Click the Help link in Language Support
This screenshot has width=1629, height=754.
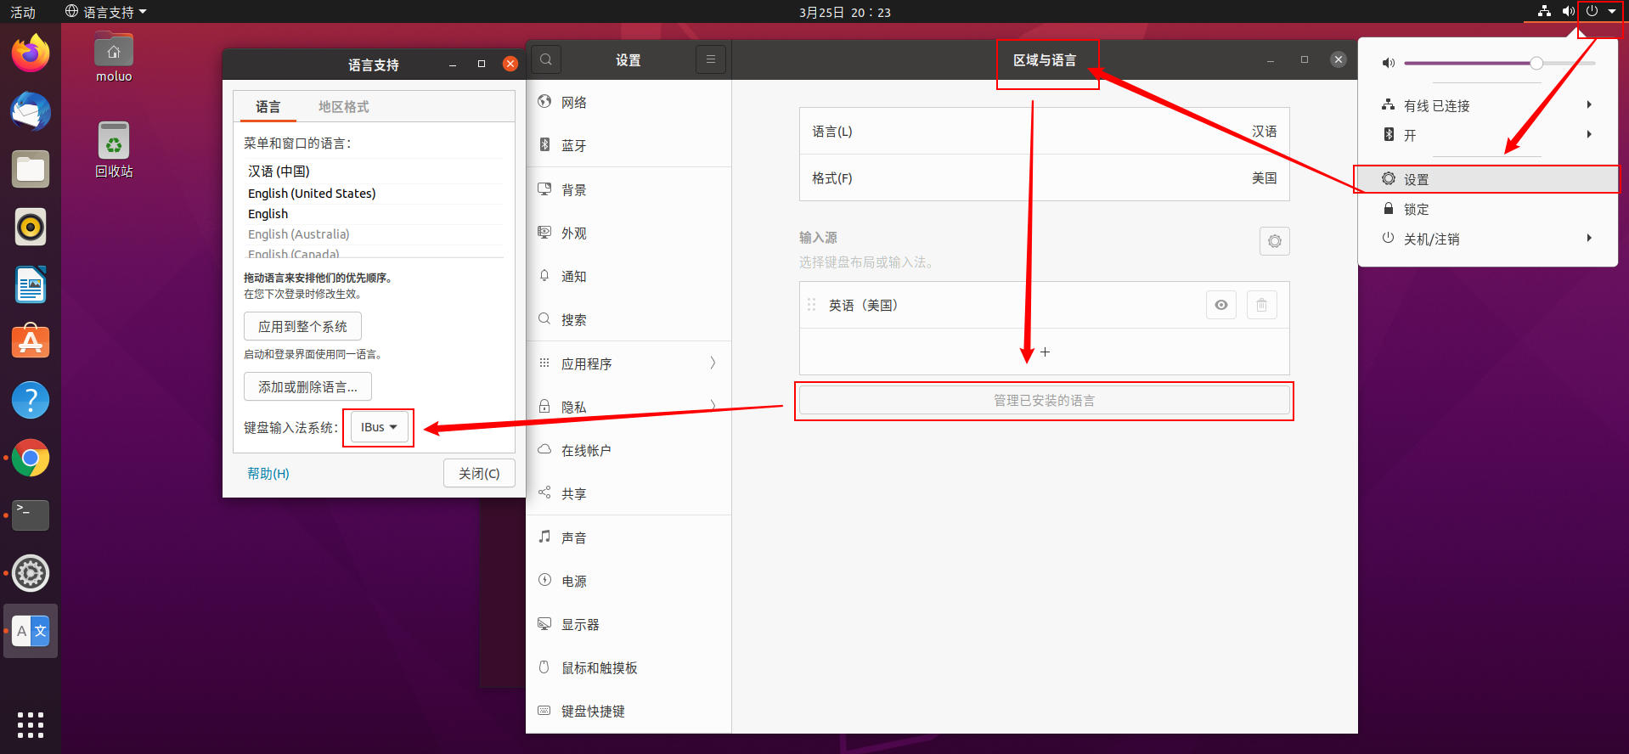pos(268,474)
